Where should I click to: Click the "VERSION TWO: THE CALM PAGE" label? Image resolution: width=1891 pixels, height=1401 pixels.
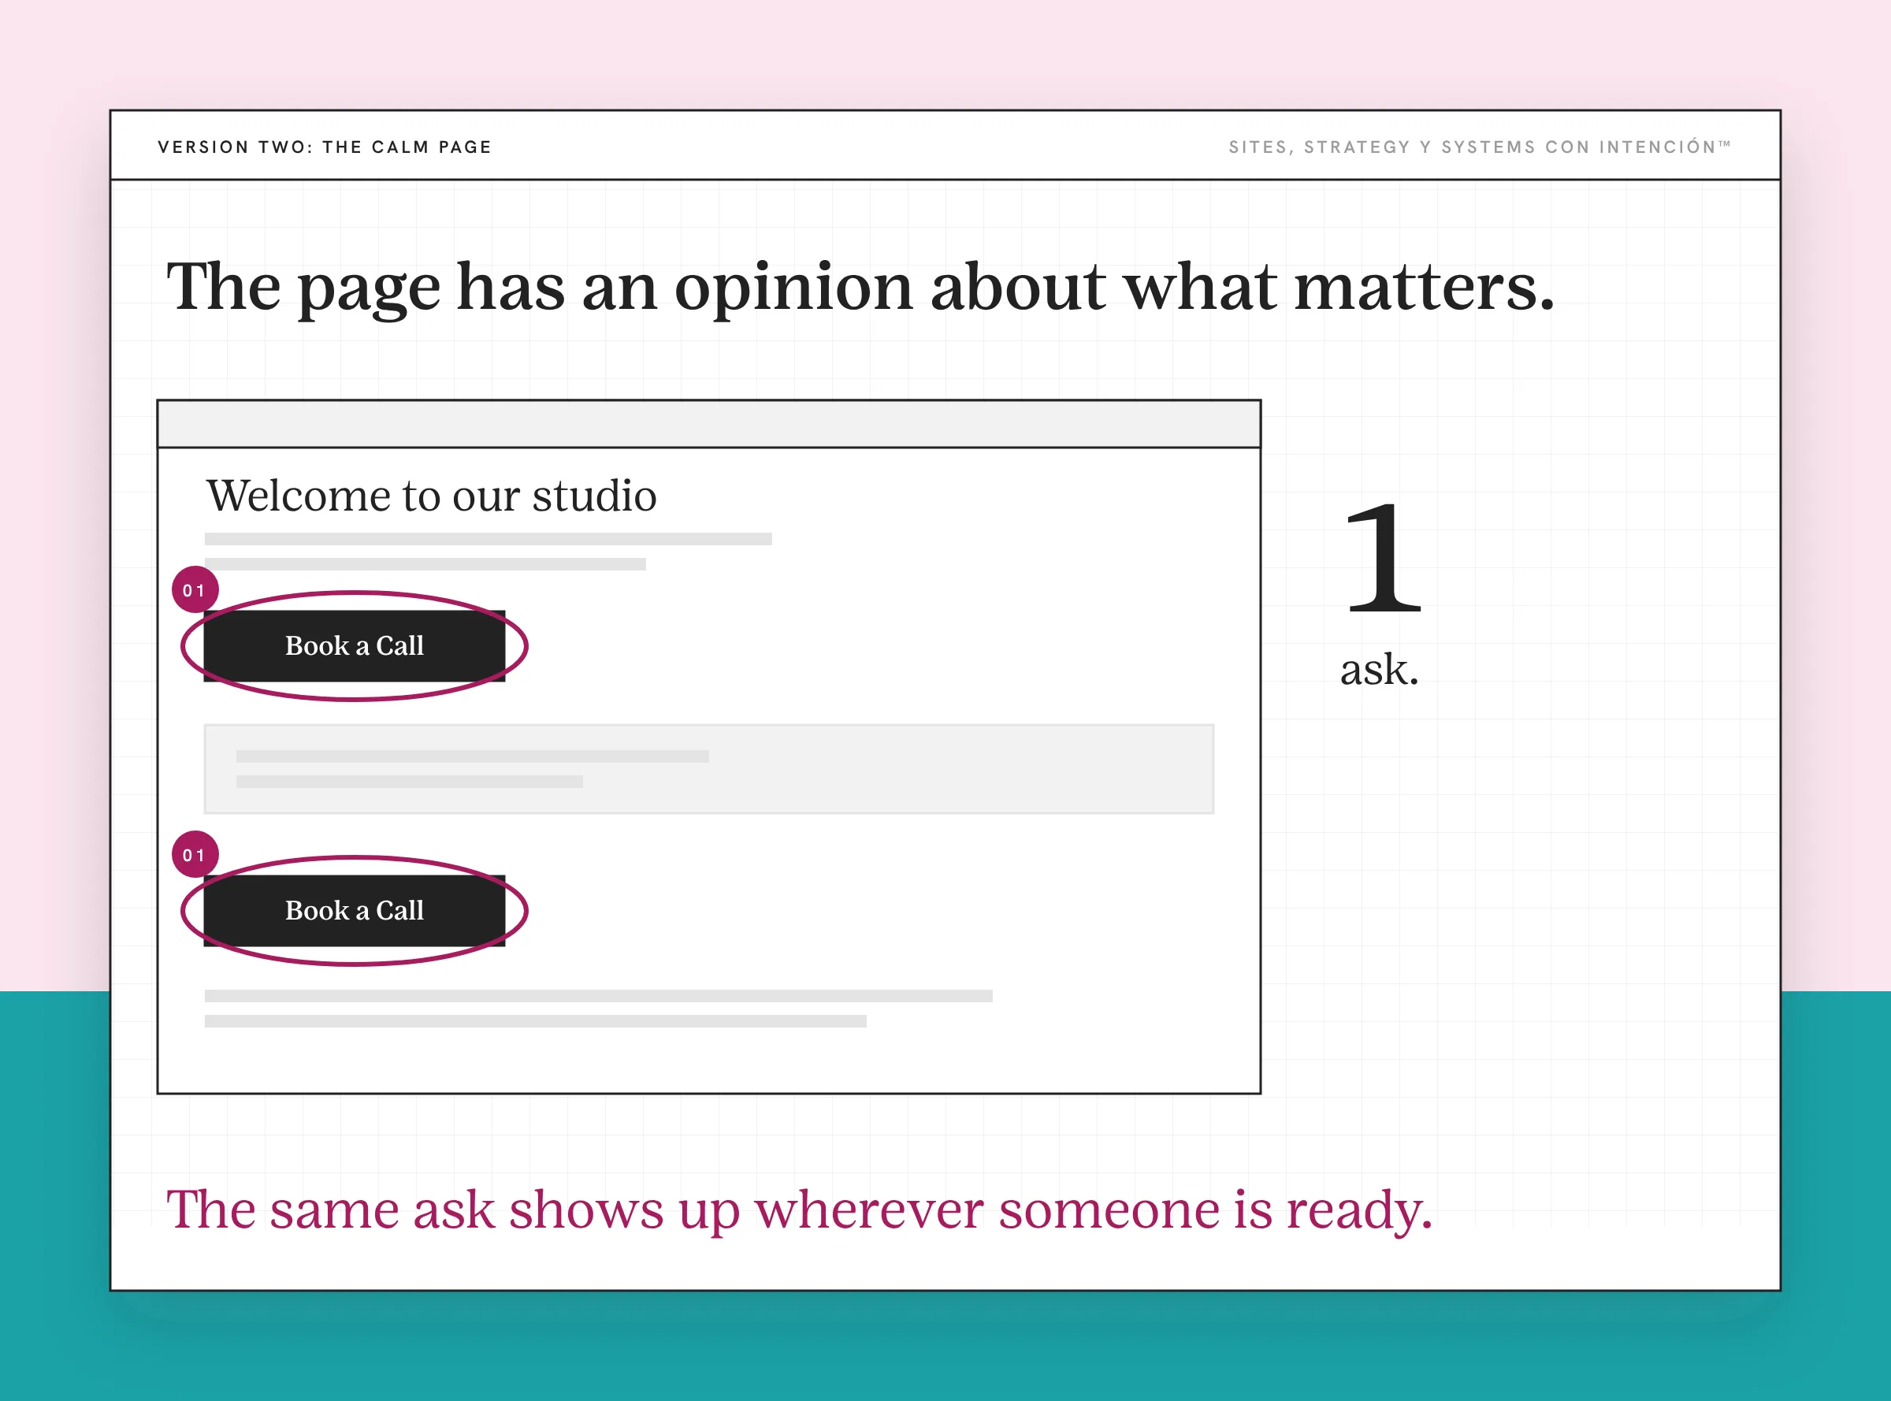point(325,147)
